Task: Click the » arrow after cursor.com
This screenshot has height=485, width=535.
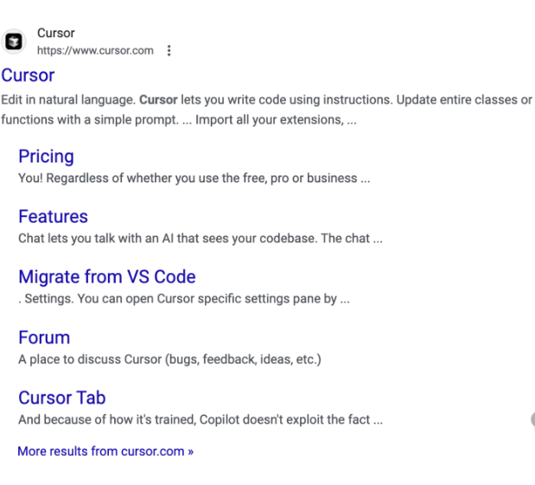Action: tap(190, 451)
